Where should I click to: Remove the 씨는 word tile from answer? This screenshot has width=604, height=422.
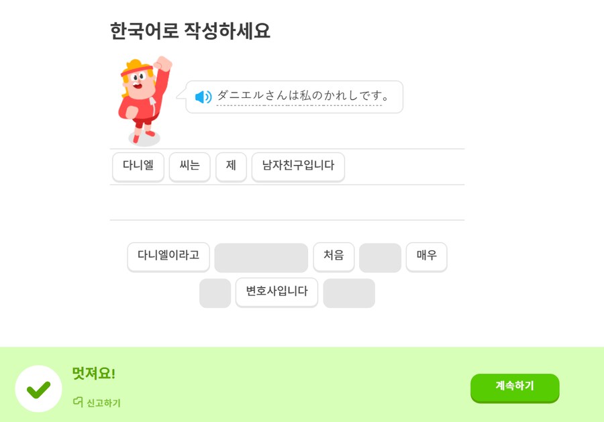[x=190, y=166]
